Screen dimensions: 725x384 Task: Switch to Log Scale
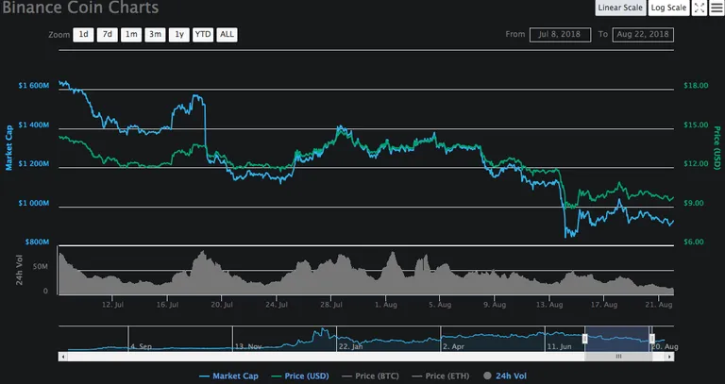tap(668, 8)
